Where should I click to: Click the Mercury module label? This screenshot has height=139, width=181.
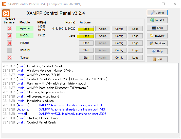coord(25,50)
